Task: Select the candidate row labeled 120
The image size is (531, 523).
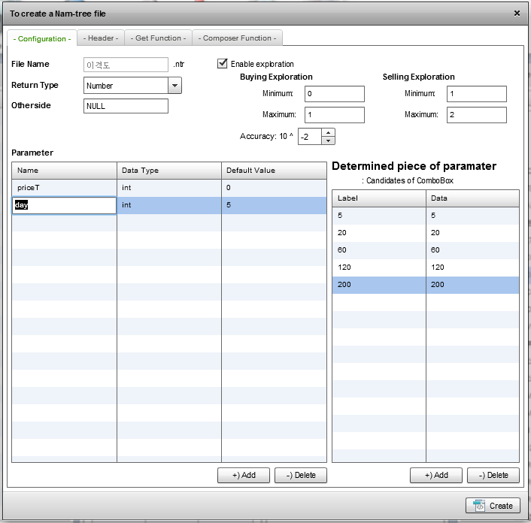Action: pos(378,268)
